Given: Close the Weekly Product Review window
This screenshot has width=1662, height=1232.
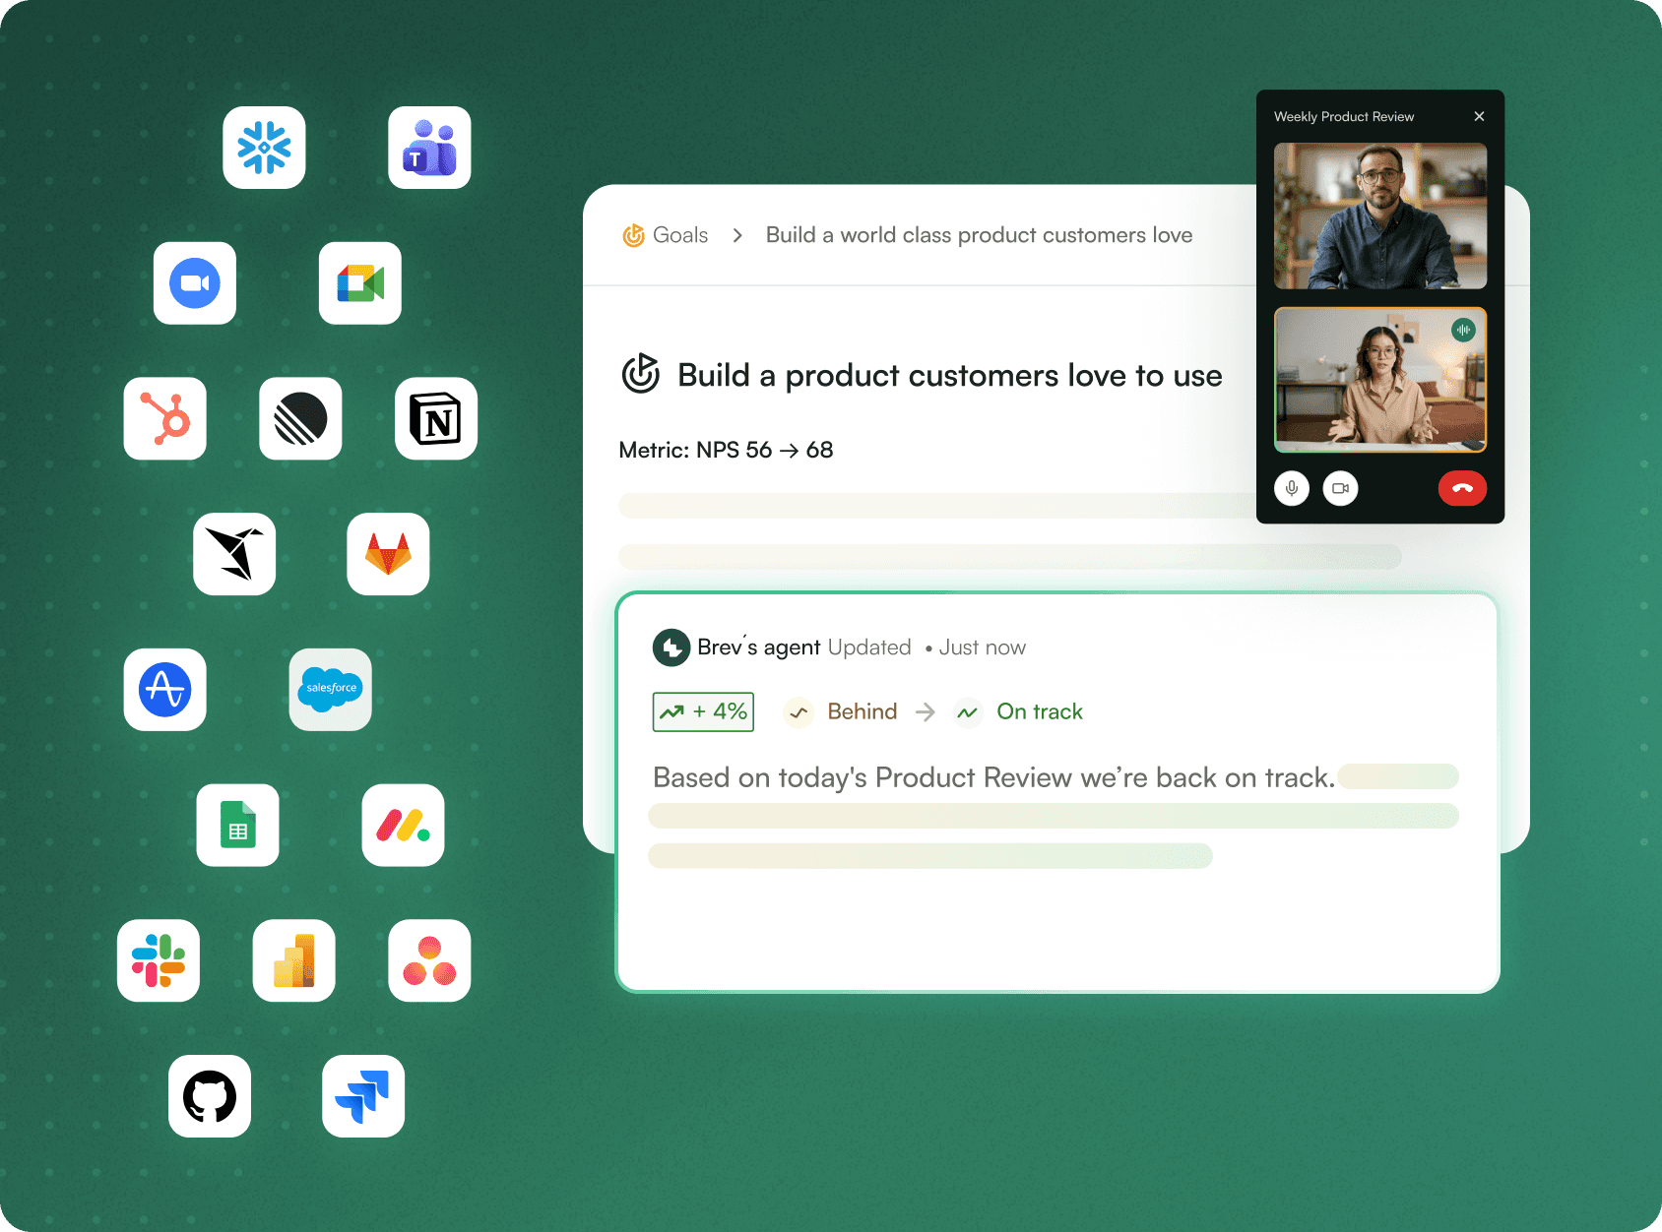Looking at the screenshot, I should (1479, 116).
